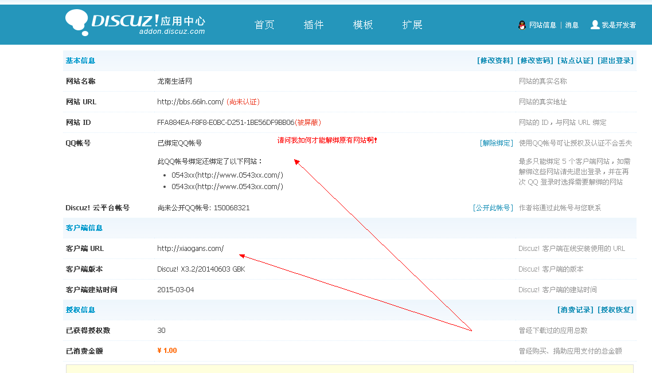The height and width of the screenshot is (373, 652).
Task: Open 消息 link in header
Action: click(x=572, y=25)
